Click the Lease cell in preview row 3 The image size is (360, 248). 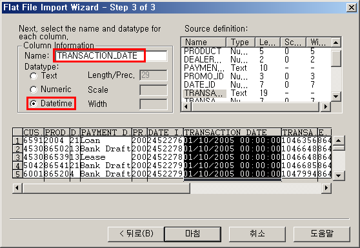106,157
